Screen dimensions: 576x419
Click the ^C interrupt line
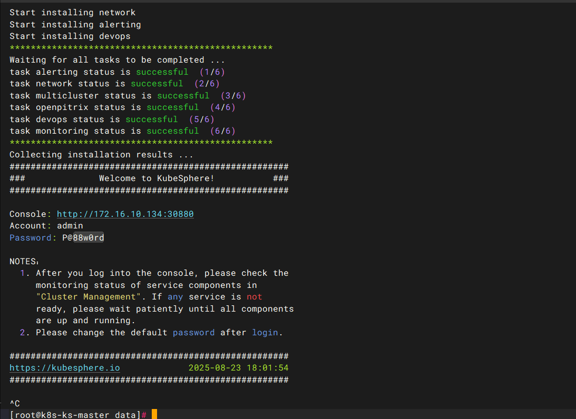click(15, 403)
